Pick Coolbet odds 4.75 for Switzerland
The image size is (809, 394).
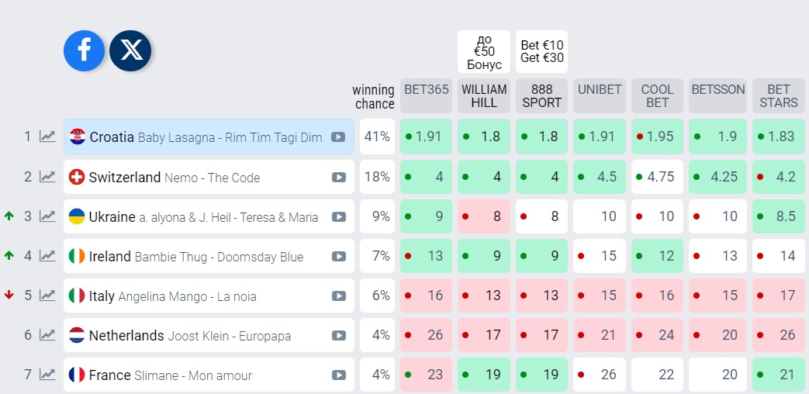(657, 176)
